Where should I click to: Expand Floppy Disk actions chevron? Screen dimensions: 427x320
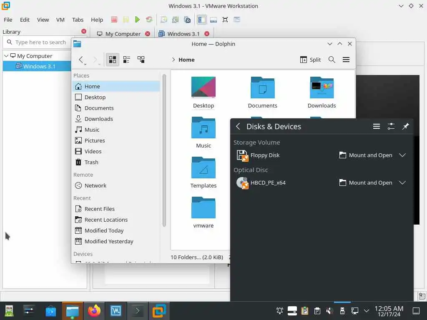point(402,155)
